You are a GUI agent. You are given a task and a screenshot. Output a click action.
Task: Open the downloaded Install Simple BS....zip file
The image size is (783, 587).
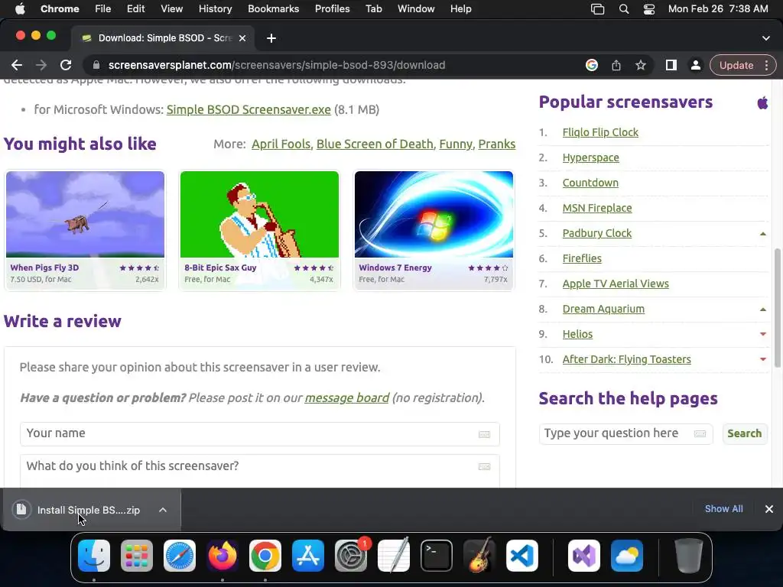coord(89,510)
